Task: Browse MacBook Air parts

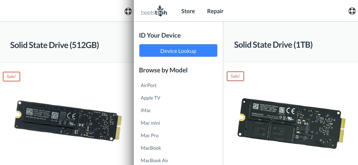Action: pos(155,160)
